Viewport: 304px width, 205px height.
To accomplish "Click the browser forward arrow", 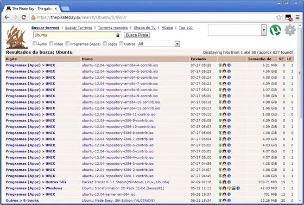I will coord(15,17).
